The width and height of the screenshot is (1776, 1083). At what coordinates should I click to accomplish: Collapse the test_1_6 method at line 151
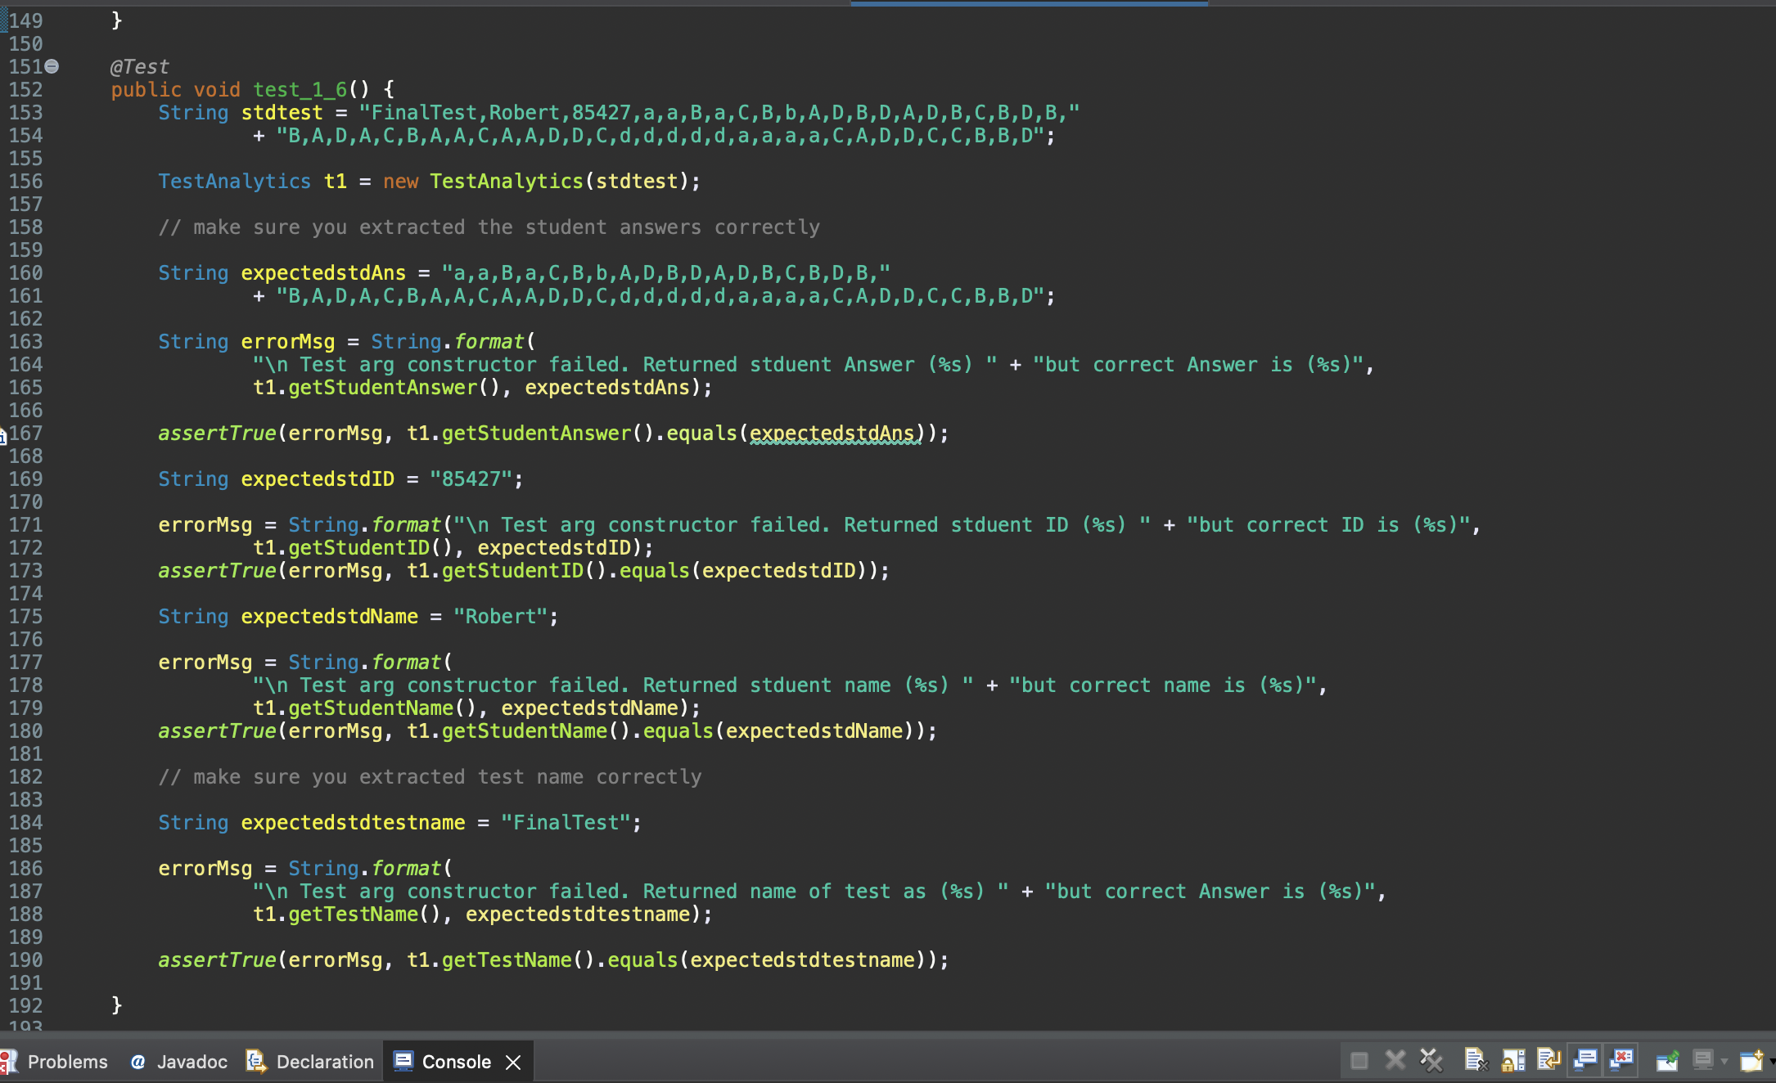[51, 66]
